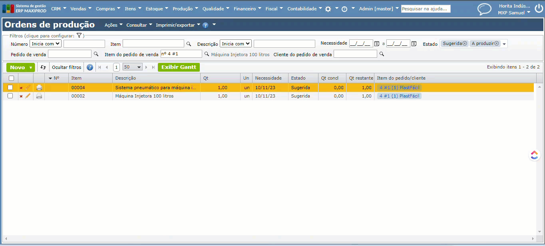
Task: Click Item do pedido de venda magnifier
Action: pyautogui.click(x=207, y=54)
